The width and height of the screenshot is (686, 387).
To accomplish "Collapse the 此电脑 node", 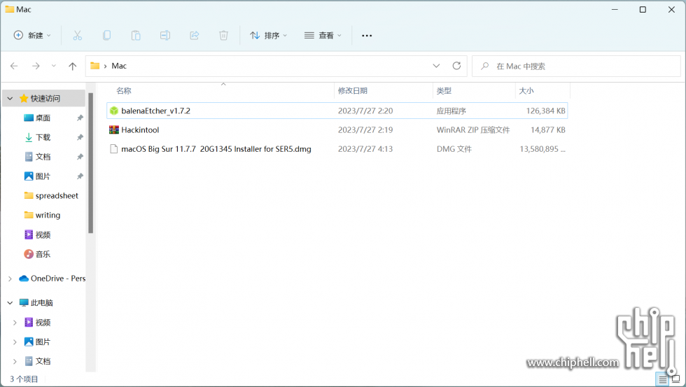I will pyautogui.click(x=10, y=302).
